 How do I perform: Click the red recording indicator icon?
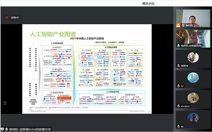(7, 17)
